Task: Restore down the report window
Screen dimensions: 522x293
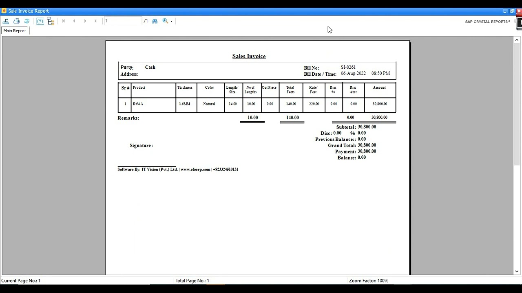Action: pos(512,11)
